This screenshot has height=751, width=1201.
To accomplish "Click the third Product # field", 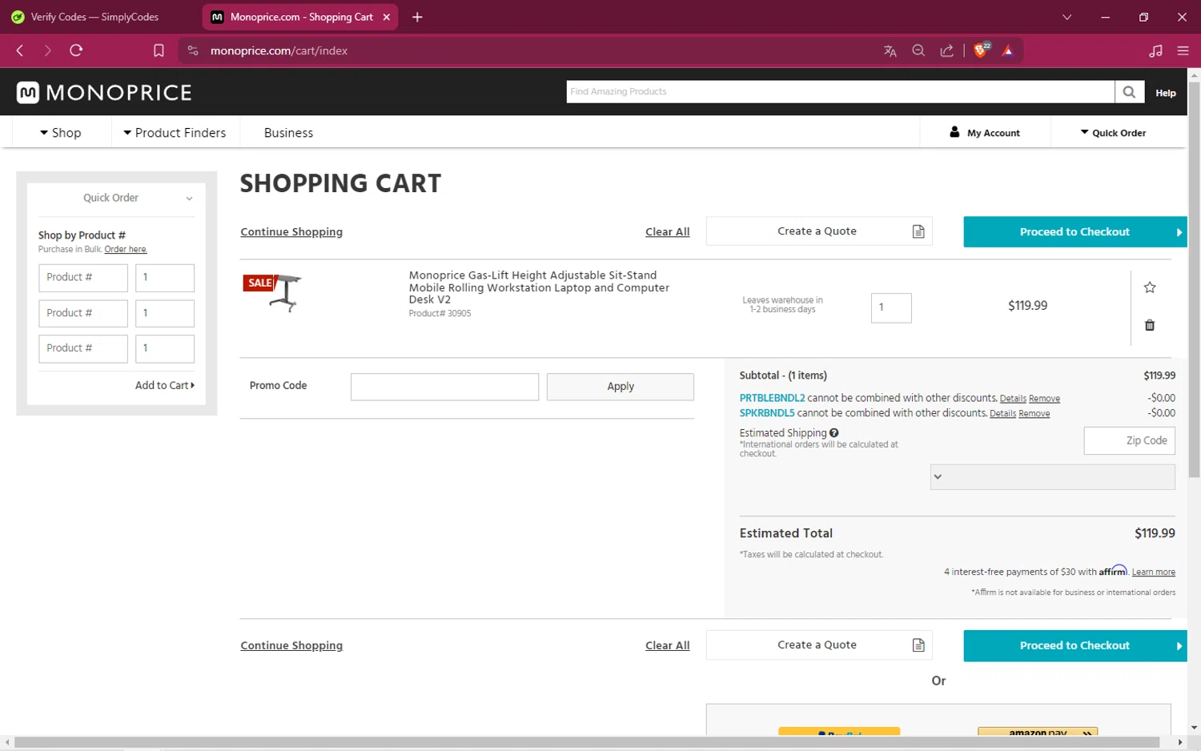I will point(83,348).
